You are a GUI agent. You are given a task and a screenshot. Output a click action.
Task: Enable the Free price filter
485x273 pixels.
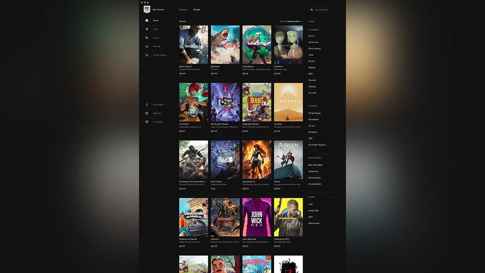pos(310,204)
